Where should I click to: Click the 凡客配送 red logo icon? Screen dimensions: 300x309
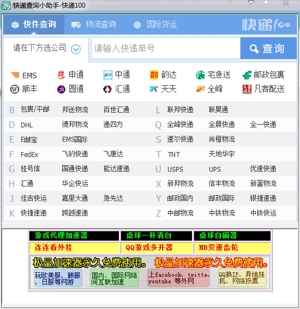247,89
